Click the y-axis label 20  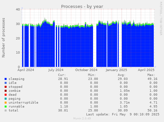tap(18, 38)
